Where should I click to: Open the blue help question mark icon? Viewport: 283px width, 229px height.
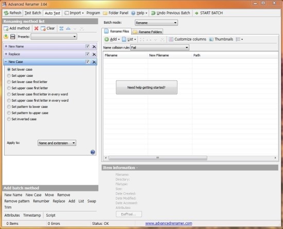[x=93, y=152]
